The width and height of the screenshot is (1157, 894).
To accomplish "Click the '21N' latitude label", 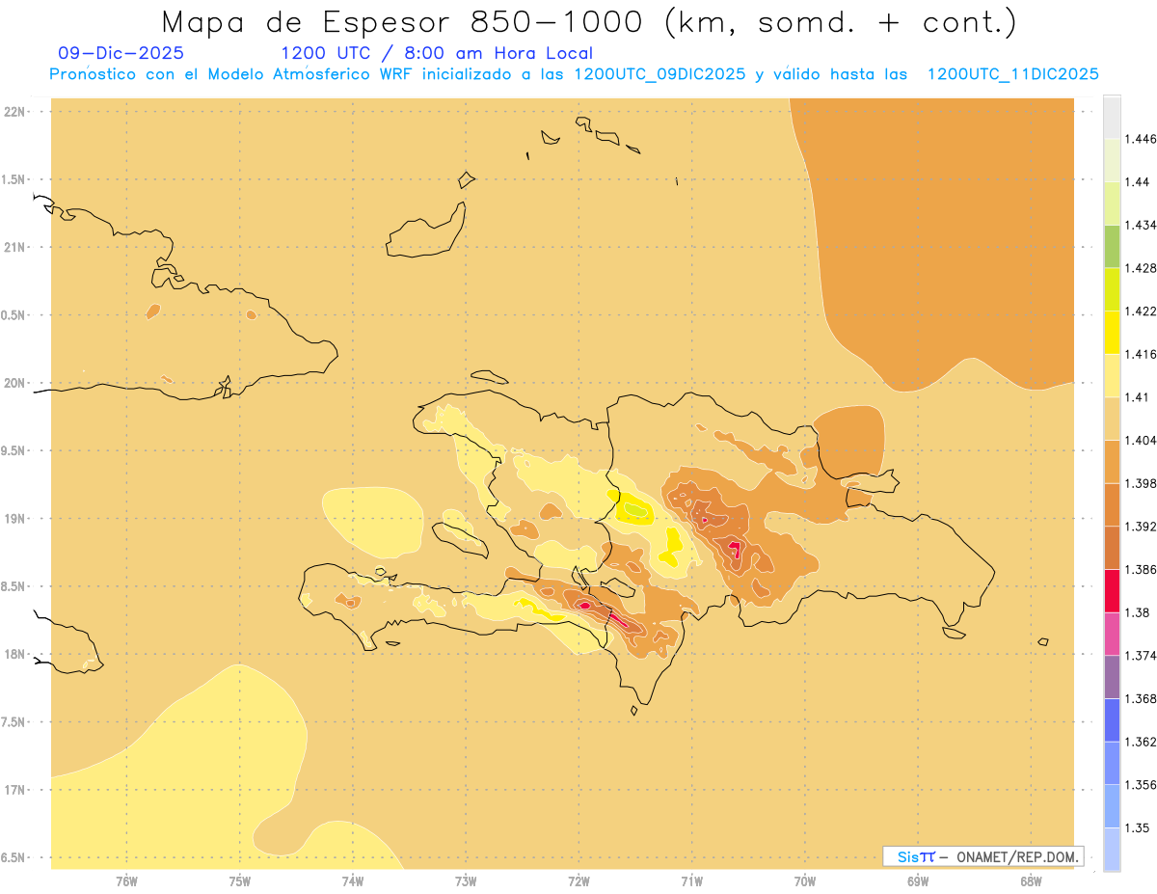I will [15, 247].
